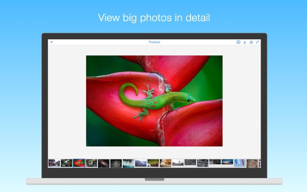
Task: Select the light blue sails thumbnail
Action: (x=240, y=163)
